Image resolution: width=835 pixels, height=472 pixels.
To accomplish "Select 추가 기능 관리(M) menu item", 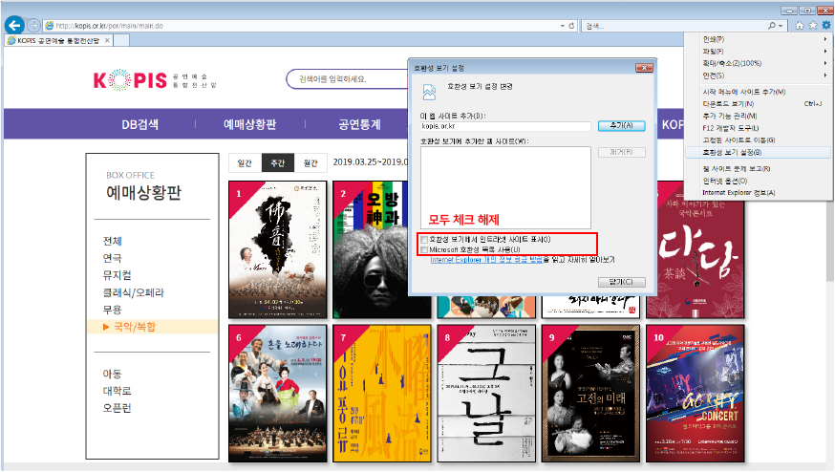I will point(759,116).
